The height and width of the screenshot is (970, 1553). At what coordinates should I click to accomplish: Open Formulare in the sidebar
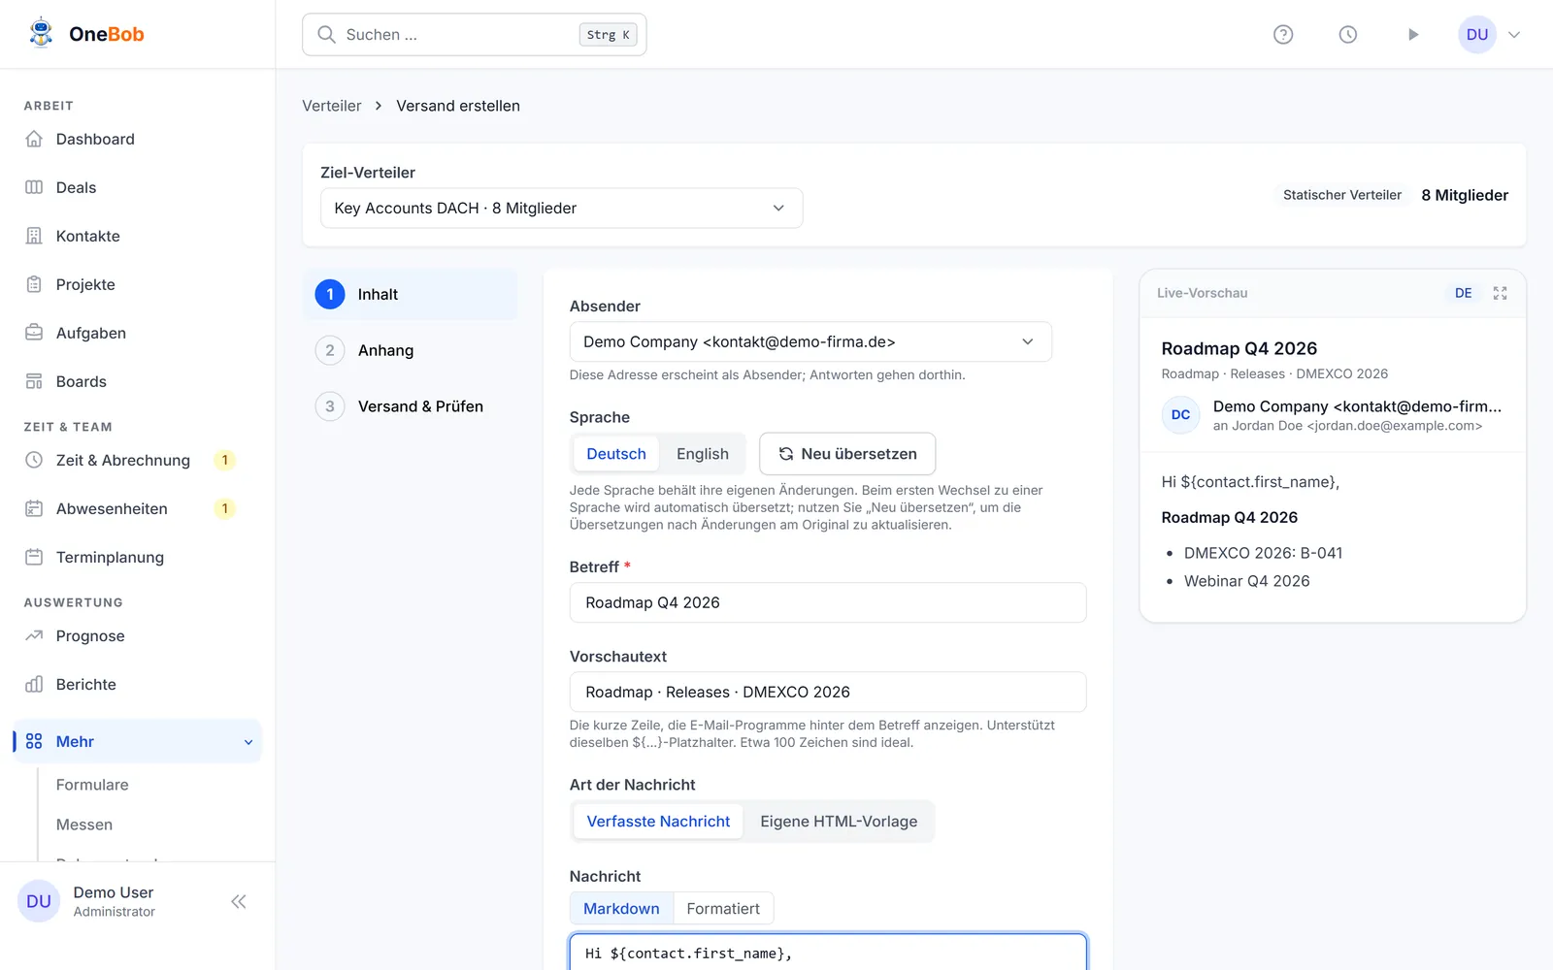pyautogui.click(x=92, y=785)
